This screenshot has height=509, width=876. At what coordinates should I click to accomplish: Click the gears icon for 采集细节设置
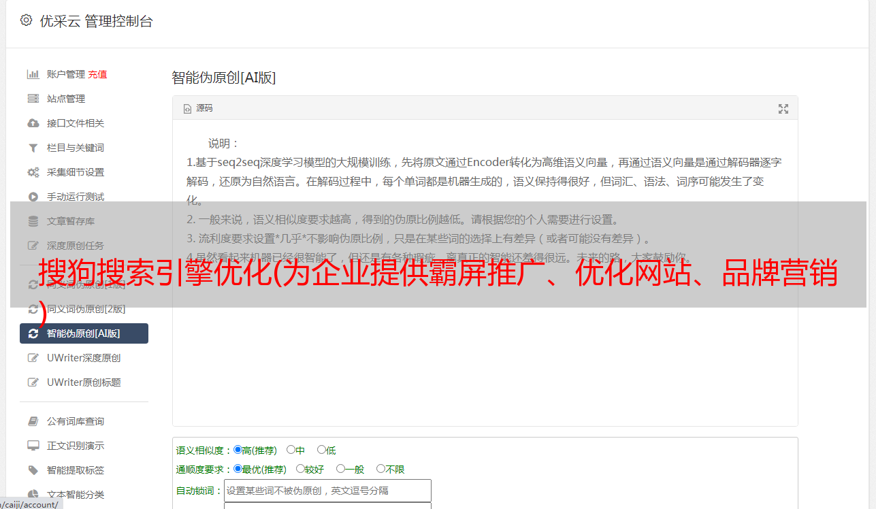click(33, 172)
